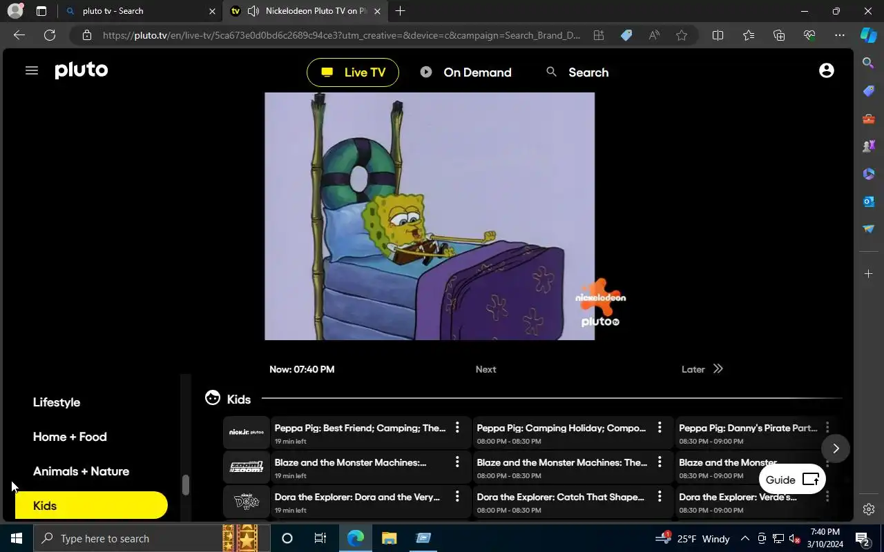Add this page to favorites star
Image resolution: width=884 pixels, height=552 pixels.
click(x=682, y=35)
